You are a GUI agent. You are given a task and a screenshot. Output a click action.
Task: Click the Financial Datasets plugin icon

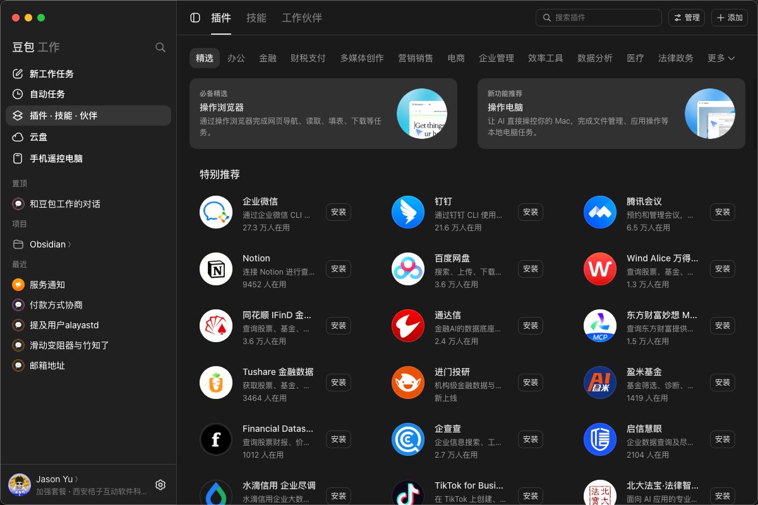[x=216, y=439]
